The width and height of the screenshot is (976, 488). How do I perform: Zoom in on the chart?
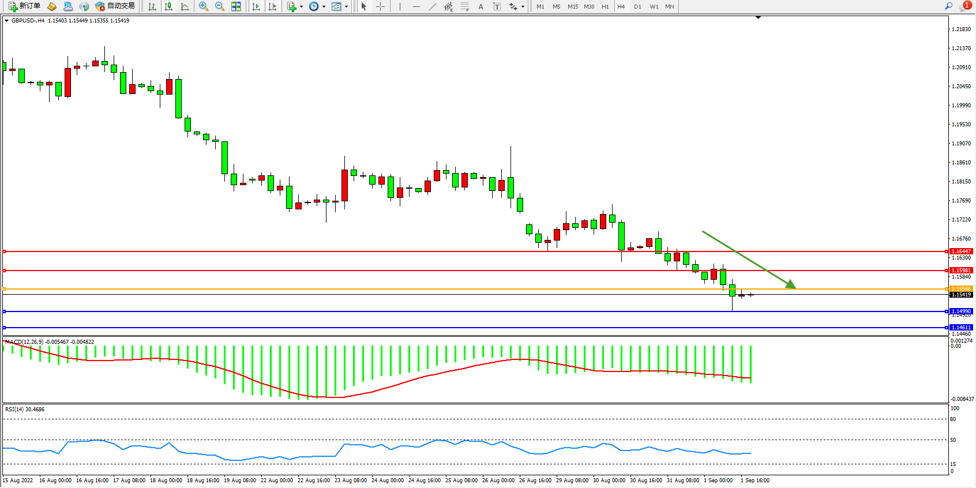pos(204,6)
